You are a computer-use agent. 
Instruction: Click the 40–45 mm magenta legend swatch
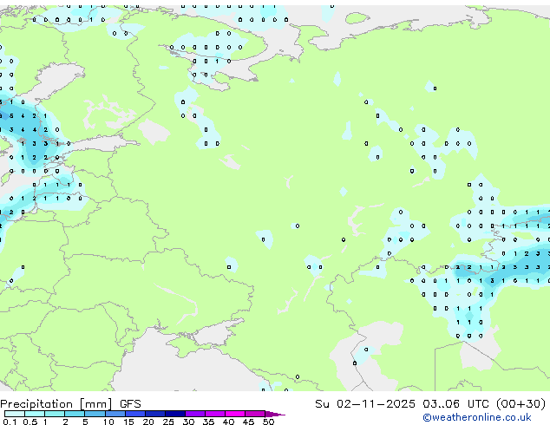click(235, 414)
